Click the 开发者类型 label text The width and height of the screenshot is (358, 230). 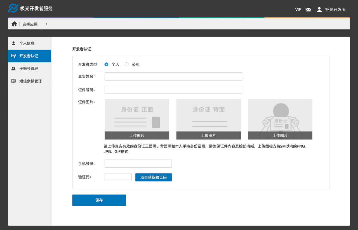tap(88, 64)
